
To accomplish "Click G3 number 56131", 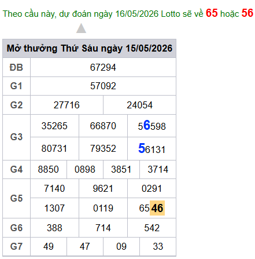I will (151, 148).
